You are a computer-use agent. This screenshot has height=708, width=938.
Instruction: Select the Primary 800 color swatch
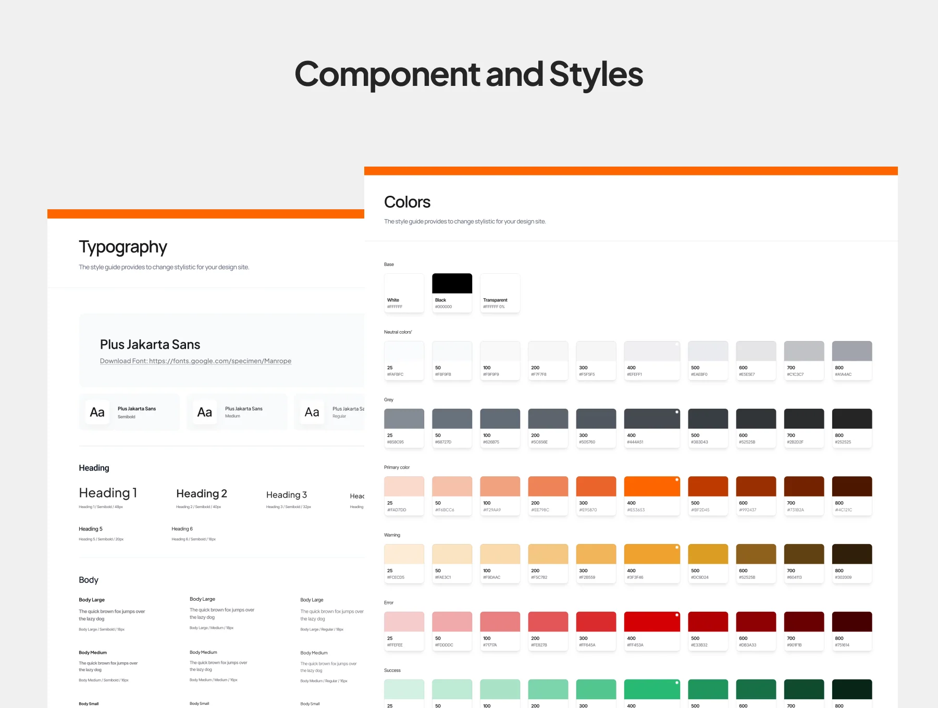(852, 496)
